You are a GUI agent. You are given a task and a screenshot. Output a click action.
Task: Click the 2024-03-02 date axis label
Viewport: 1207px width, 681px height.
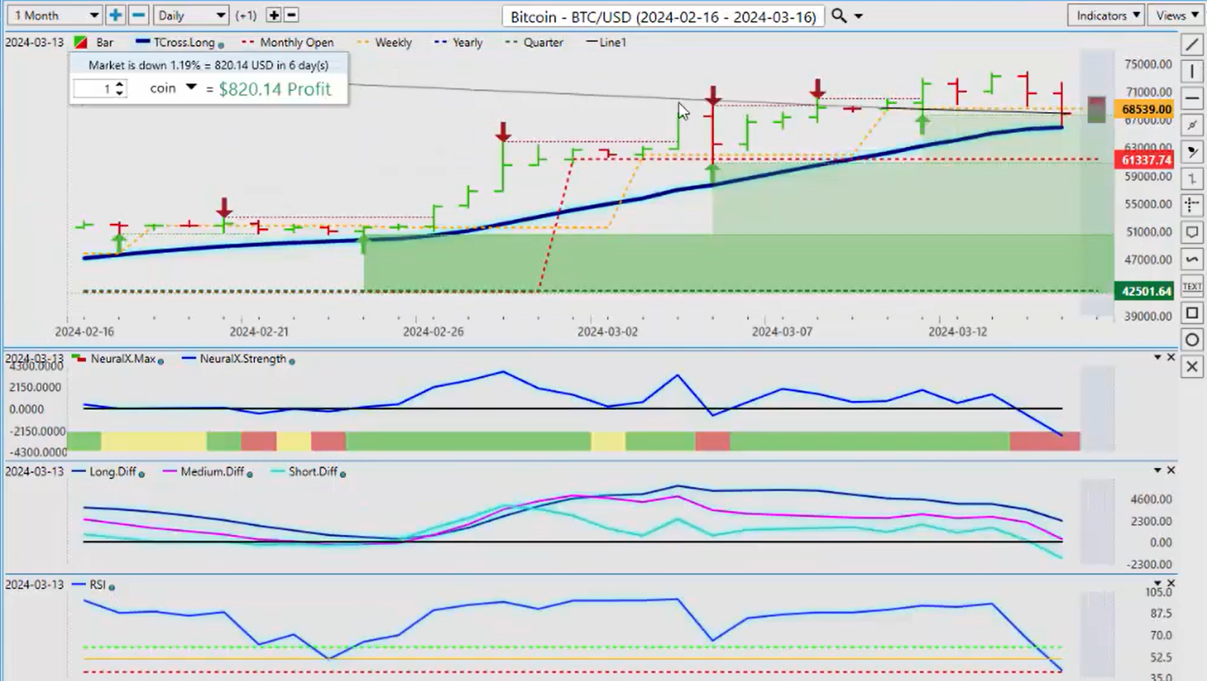tap(609, 331)
